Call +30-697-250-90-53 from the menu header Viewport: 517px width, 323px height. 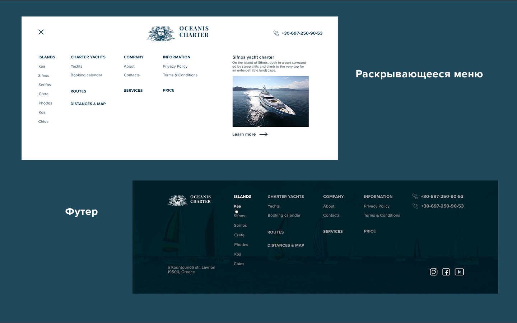pos(302,33)
